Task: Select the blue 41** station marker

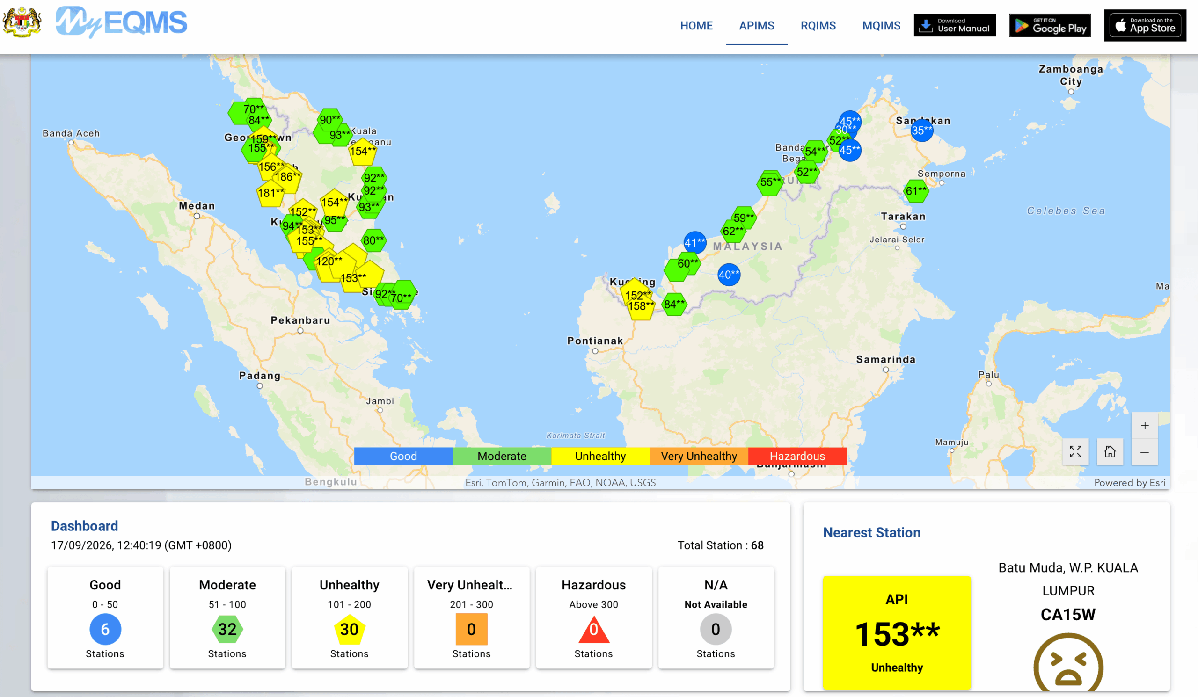Action: click(694, 242)
